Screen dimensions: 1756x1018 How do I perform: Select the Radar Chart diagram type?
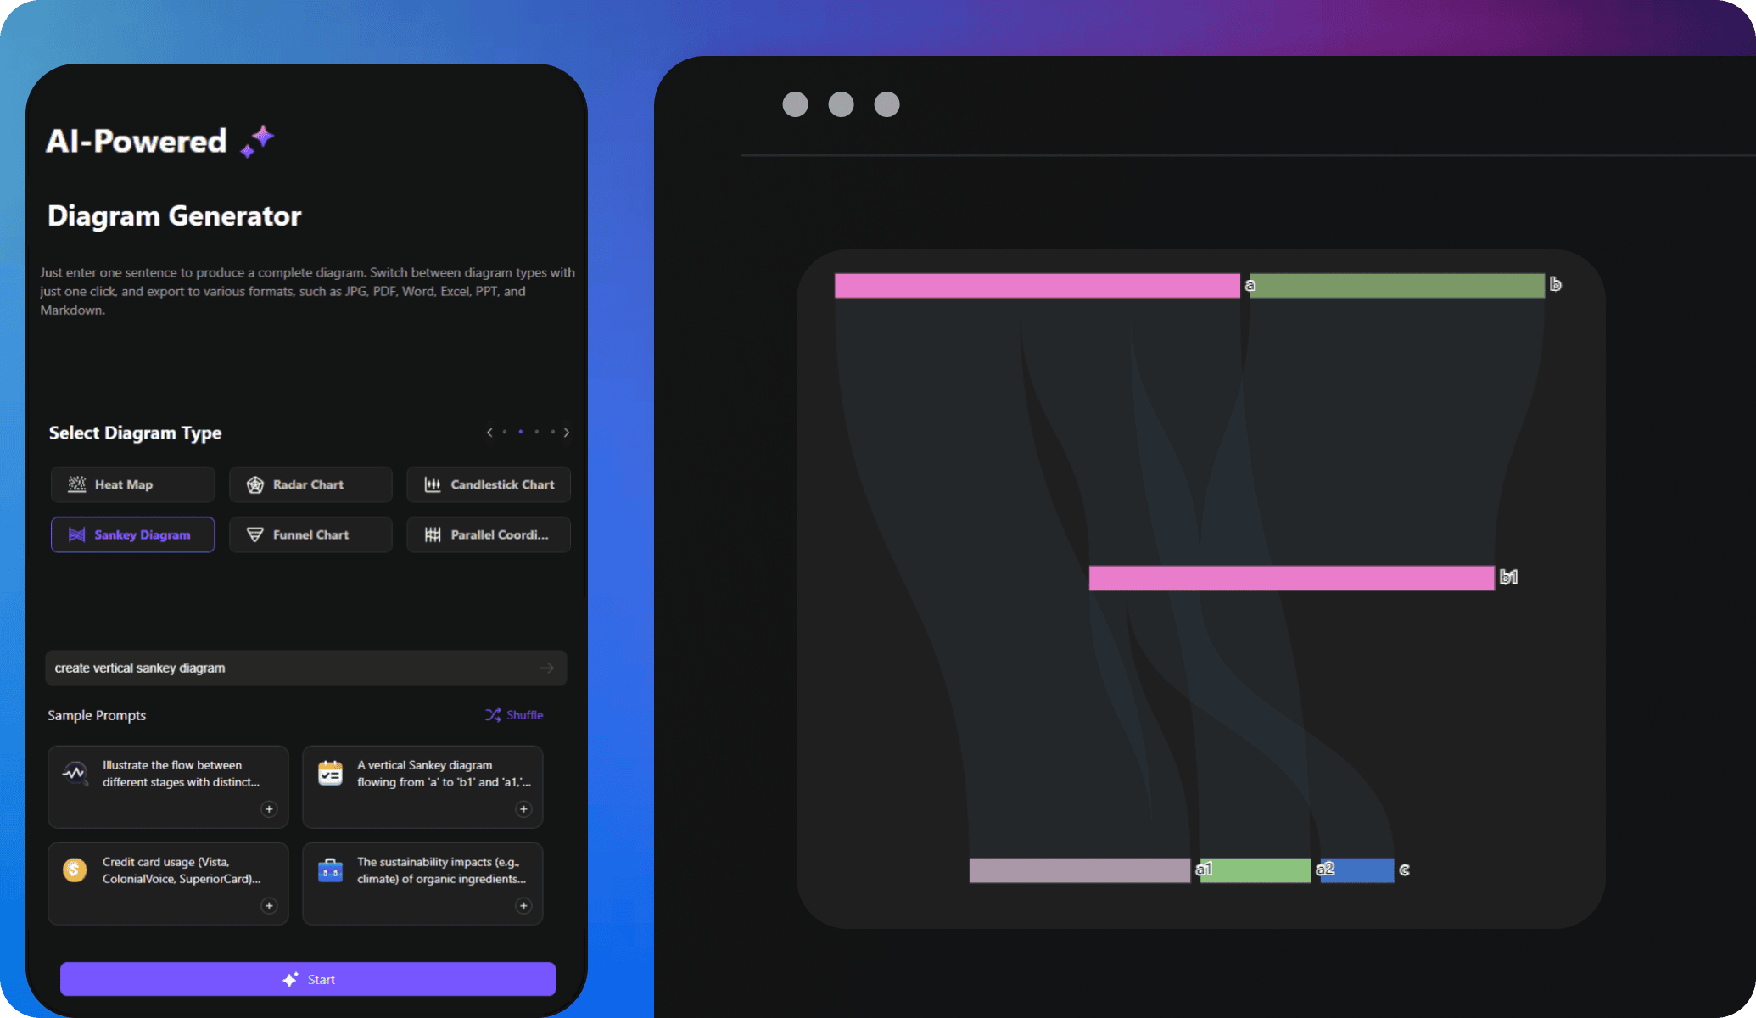click(308, 484)
